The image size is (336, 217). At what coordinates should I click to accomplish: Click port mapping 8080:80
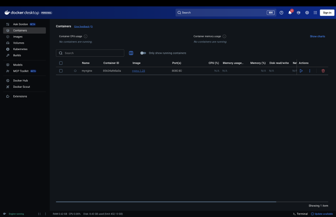(x=177, y=71)
